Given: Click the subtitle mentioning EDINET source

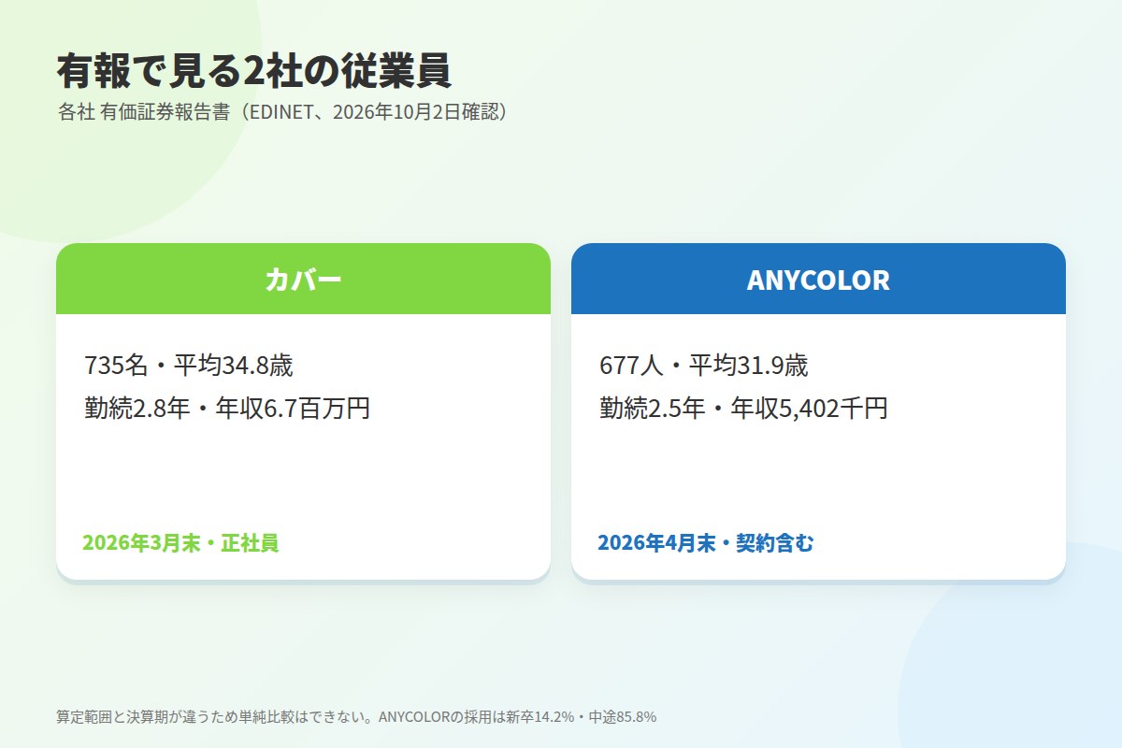Looking at the screenshot, I should [285, 112].
